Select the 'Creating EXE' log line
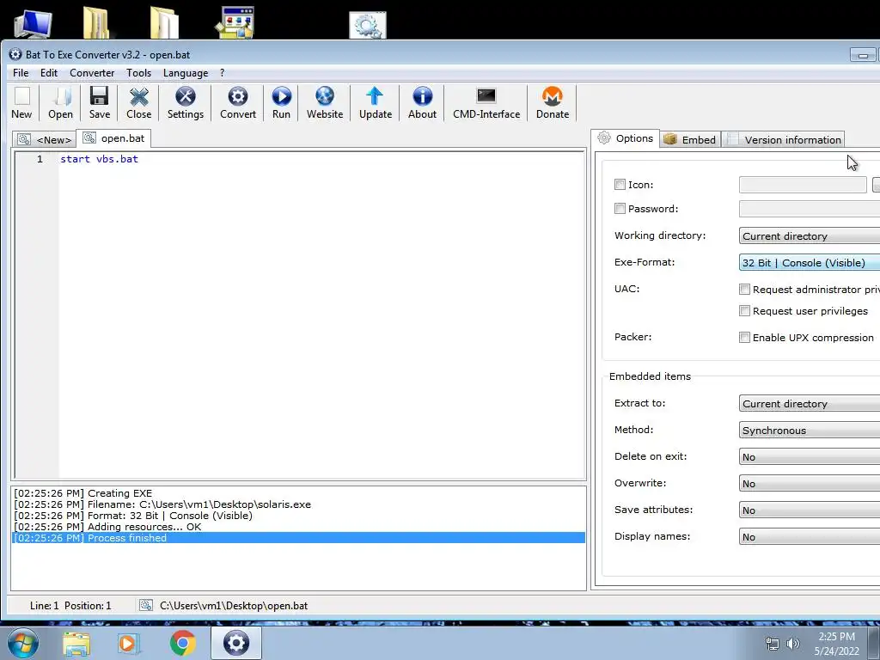The width and height of the screenshot is (880, 660). 298,493
